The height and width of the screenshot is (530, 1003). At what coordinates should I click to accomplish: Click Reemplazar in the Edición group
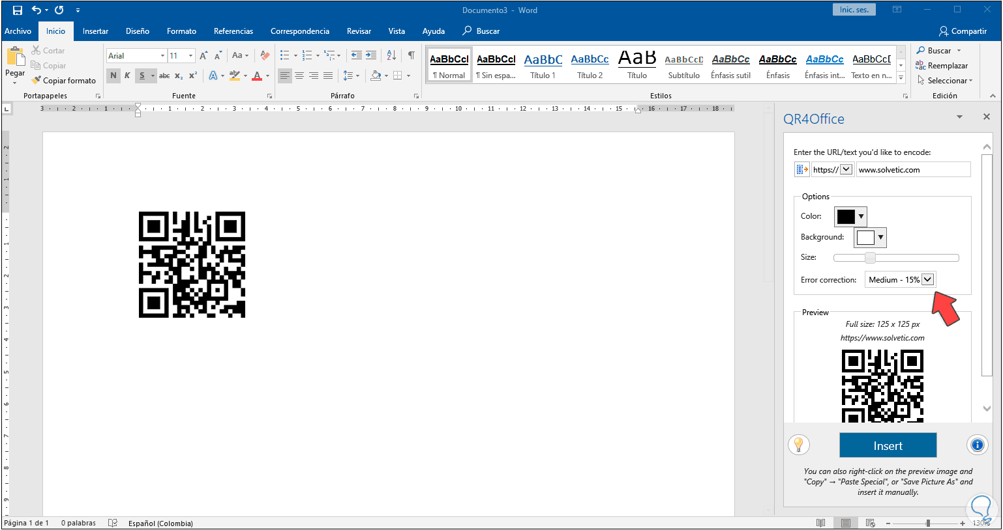tap(942, 66)
